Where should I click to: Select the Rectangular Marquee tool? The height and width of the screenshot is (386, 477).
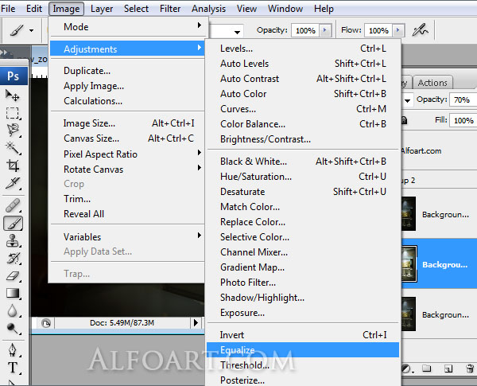pos(14,113)
